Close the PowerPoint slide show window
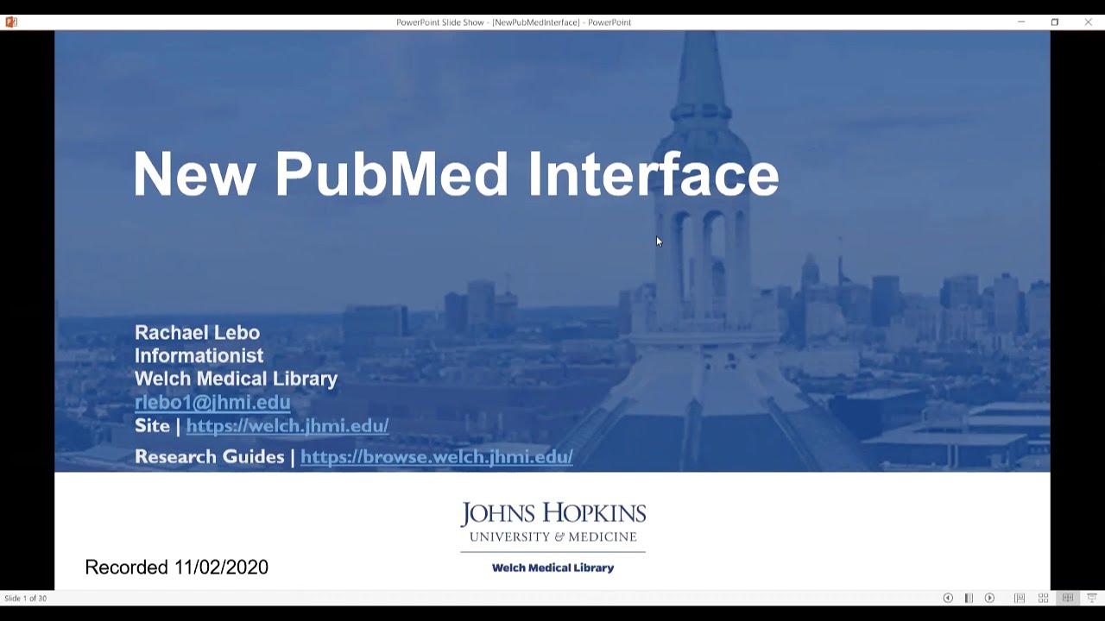Screen dimensions: 1105x621 1088,22
